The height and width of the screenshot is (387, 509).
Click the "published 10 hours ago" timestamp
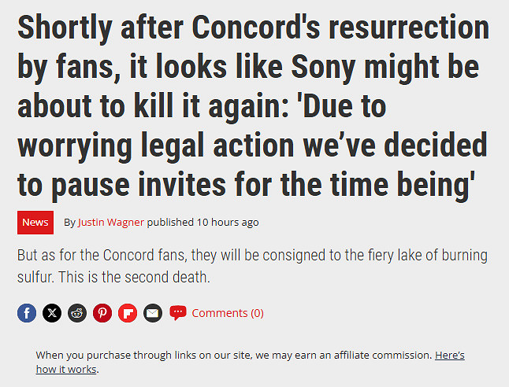[203, 223]
